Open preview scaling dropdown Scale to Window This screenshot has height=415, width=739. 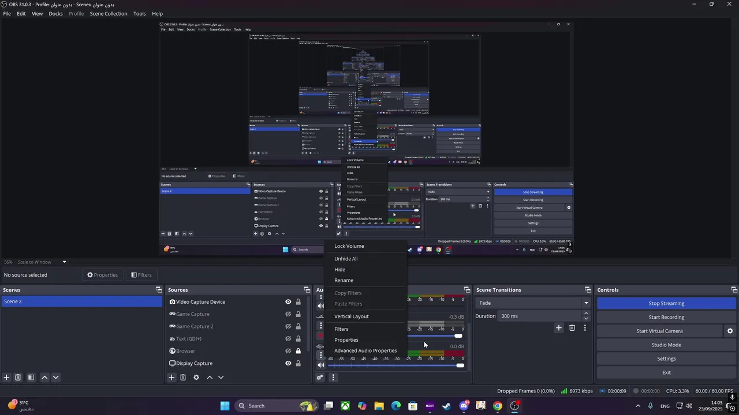click(42, 262)
